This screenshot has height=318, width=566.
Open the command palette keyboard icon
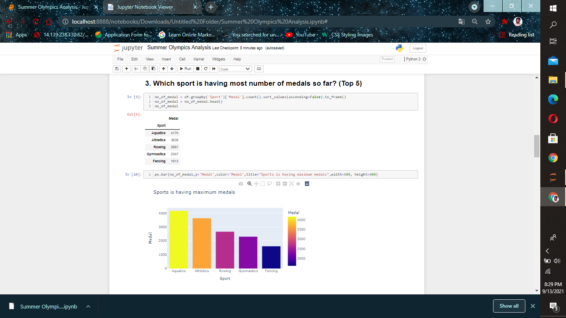pyautogui.click(x=259, y=68)
